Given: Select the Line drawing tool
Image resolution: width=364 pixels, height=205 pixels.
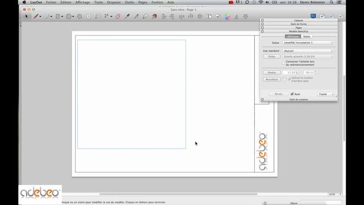Looking at the screenshot, I should tap(36, 17).
